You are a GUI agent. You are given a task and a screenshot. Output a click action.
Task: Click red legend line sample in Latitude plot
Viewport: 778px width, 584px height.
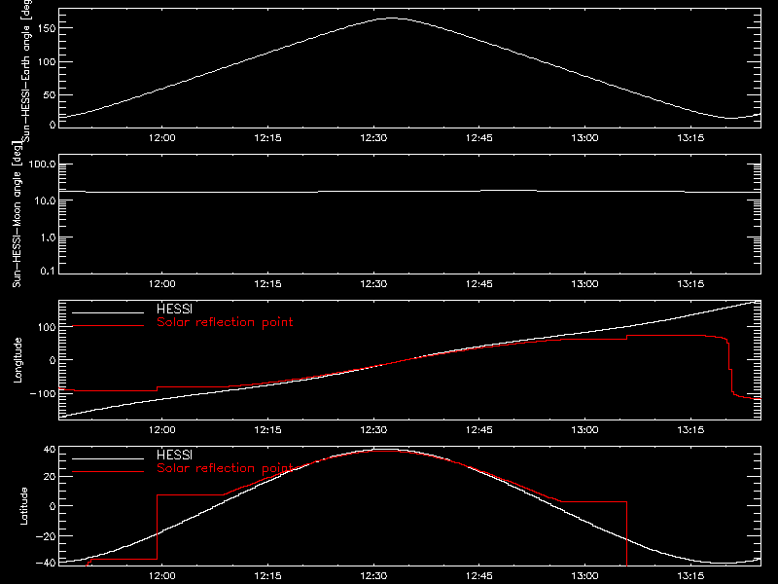tap(108, 472)
